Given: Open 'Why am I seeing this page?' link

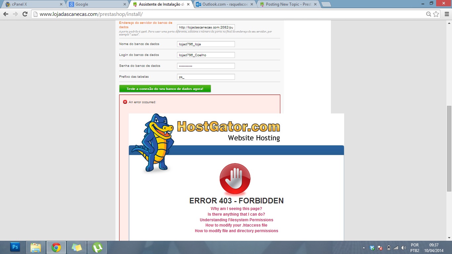Looking at the screenshot, I should point(236,209).
